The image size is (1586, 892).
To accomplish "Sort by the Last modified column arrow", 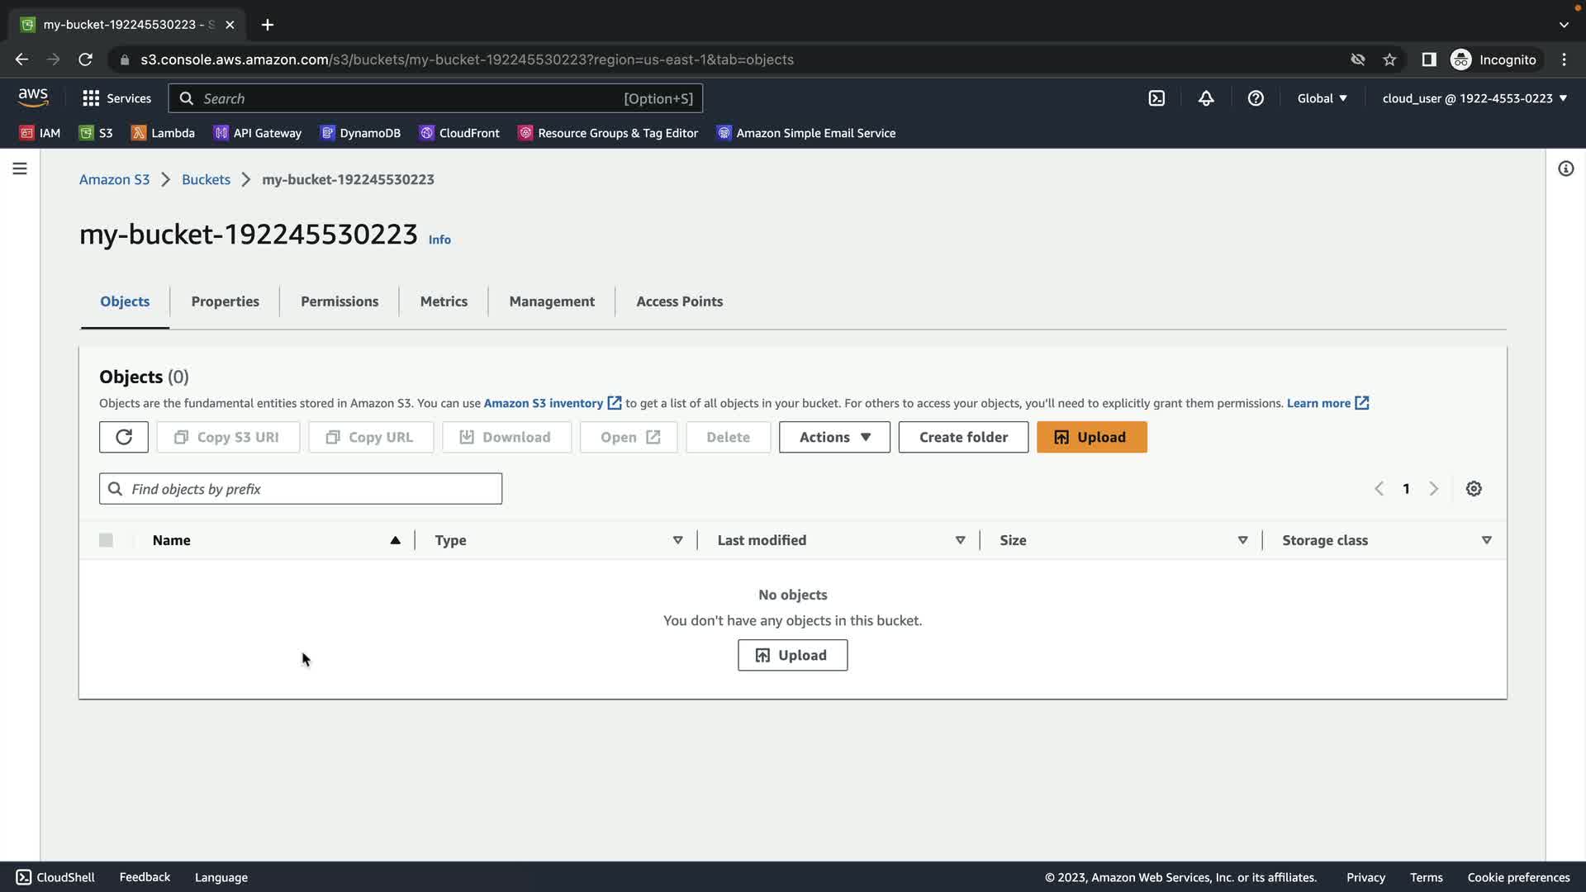I will pos(960,540).
